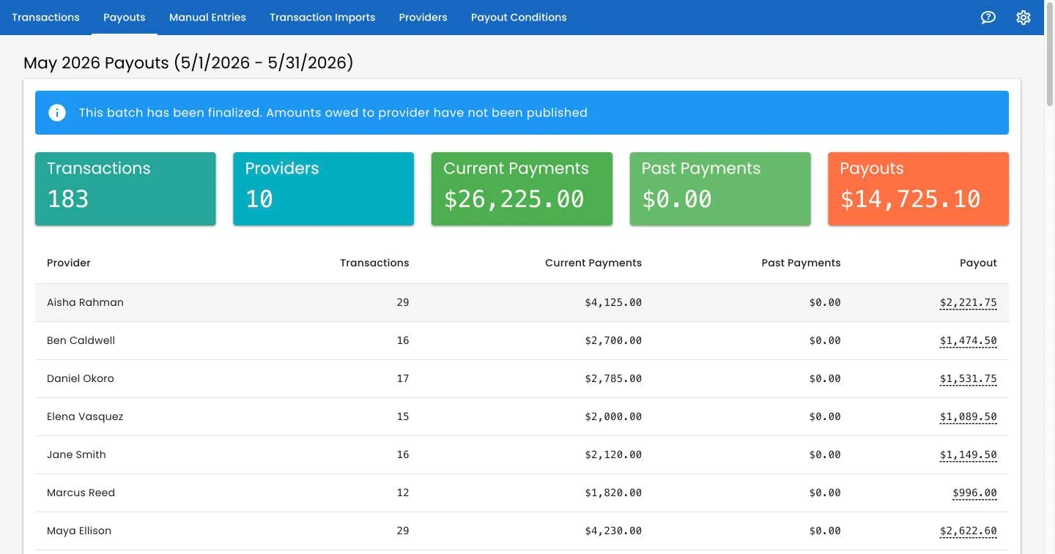Screen dimensions: 1055x554
Task: Click the Providers summary card showing 10
Action: pyautogui.click(x=323, y=189)
